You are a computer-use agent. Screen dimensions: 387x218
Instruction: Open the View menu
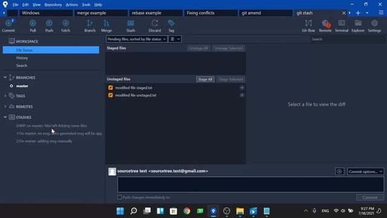tap(36, 5)
